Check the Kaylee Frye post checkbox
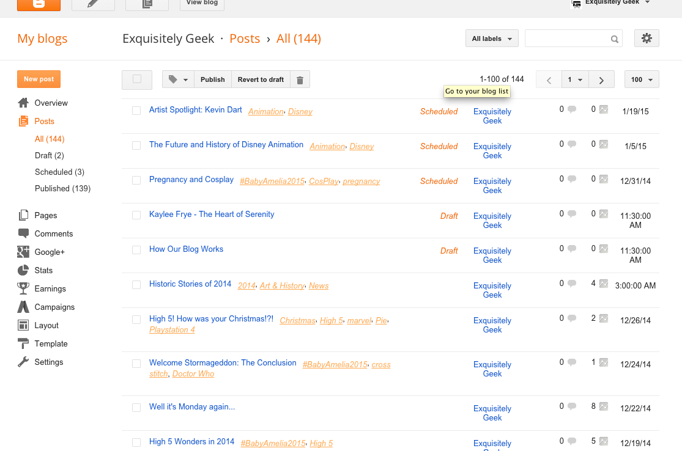The height and width of the screenshot is (451, 682). 136,215
